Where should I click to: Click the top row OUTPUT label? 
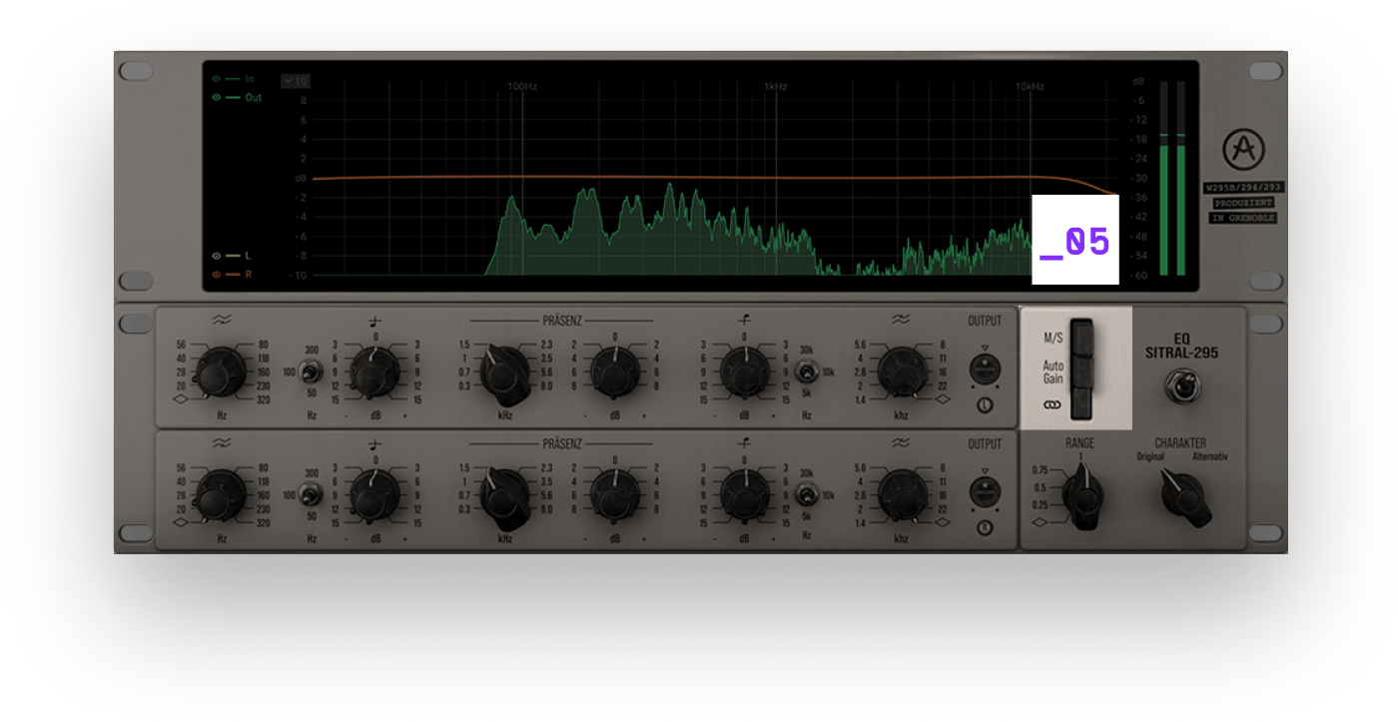click(x=985, y=322)
